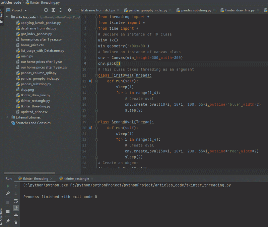Open Project panel settings gear
Image resolution: width=268 pixels, height=227 pixels.
(70, 10)
